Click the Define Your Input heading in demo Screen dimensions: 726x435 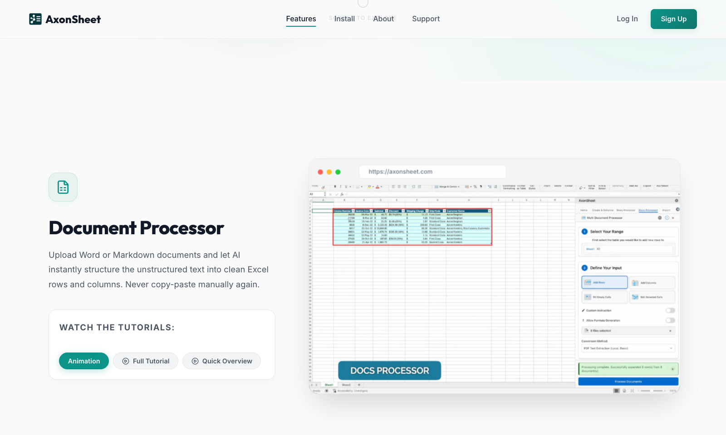click(606, 268)
